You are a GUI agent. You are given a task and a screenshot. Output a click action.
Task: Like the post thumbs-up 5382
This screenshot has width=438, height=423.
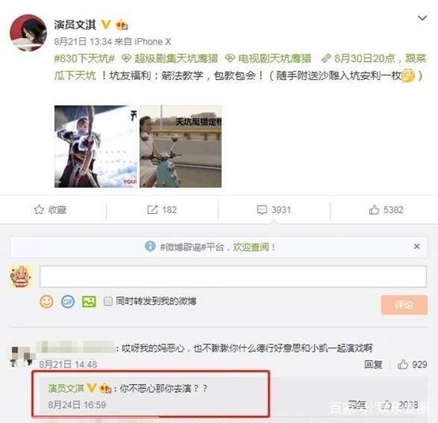374,209
